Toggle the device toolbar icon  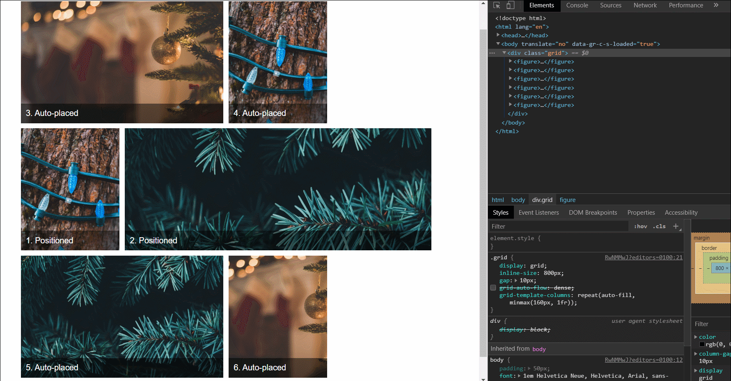[510, 5]
